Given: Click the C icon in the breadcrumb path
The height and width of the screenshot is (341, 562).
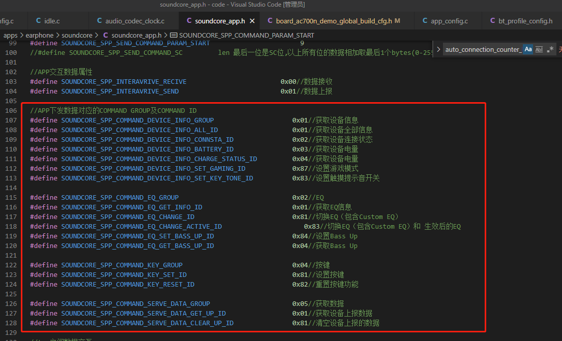Looking at the screenshot, I should point(105,35).
